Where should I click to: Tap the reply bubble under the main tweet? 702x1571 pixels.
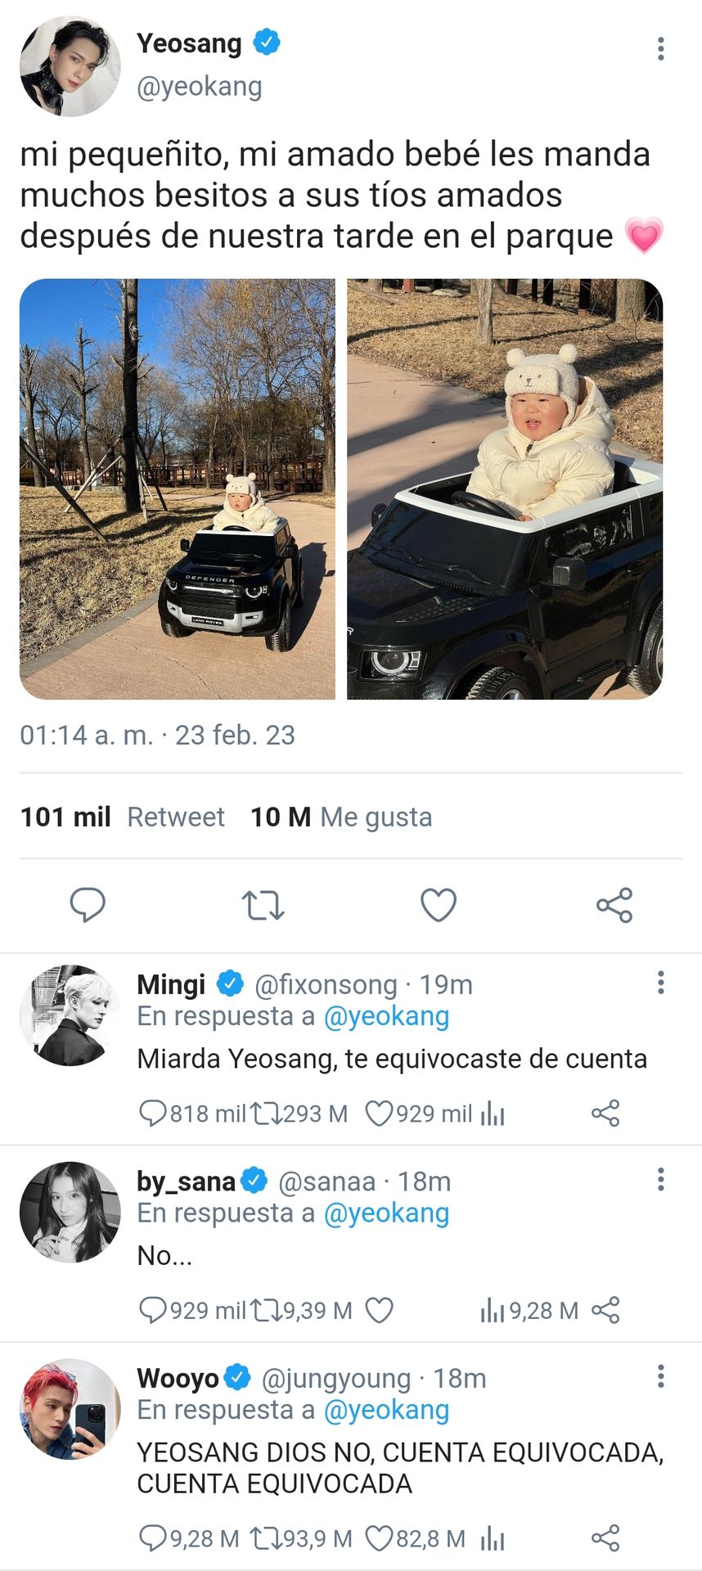pyautogui.click(x=88, y=905)
